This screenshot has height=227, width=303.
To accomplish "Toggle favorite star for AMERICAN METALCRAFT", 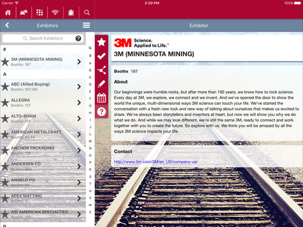I will [x=5, y=134].
